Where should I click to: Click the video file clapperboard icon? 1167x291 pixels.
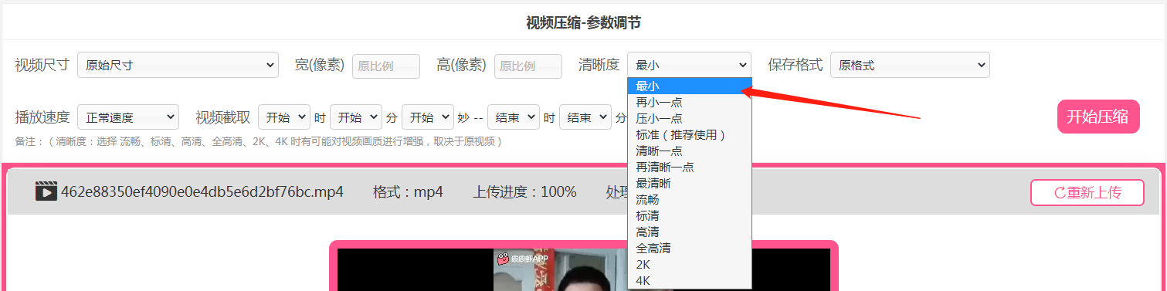coord(46,191)
